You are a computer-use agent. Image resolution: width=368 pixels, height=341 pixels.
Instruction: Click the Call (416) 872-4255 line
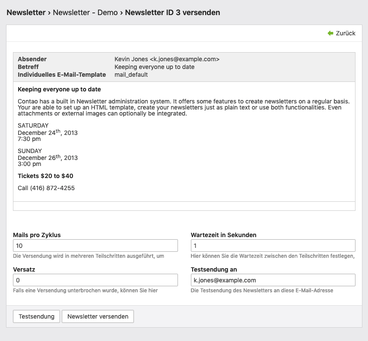pyautogui.click(x=46, y=188)
